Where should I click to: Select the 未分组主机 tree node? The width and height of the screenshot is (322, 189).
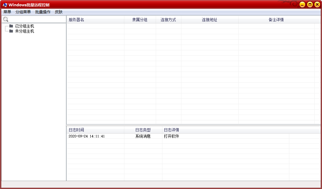[24, 31]
